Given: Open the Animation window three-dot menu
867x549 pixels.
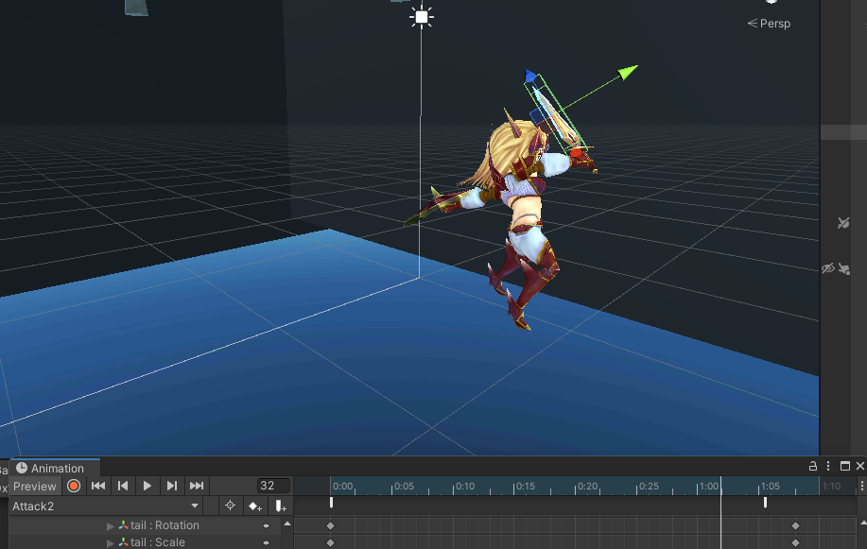Looking at the screenshot, I should (827, 466).
